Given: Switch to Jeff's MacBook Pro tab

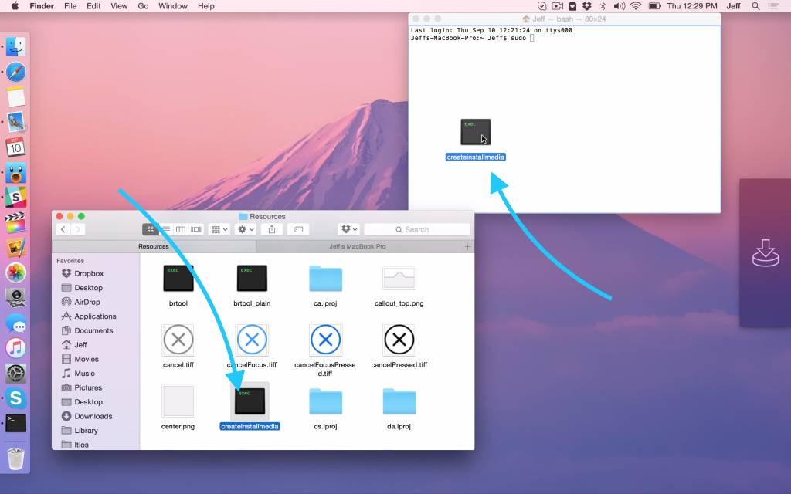Looking at the screenshot, I should 358,246.
